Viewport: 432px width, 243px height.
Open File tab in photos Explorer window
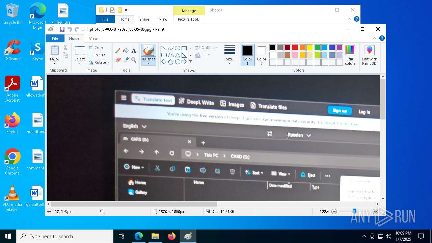coord(105,19)
